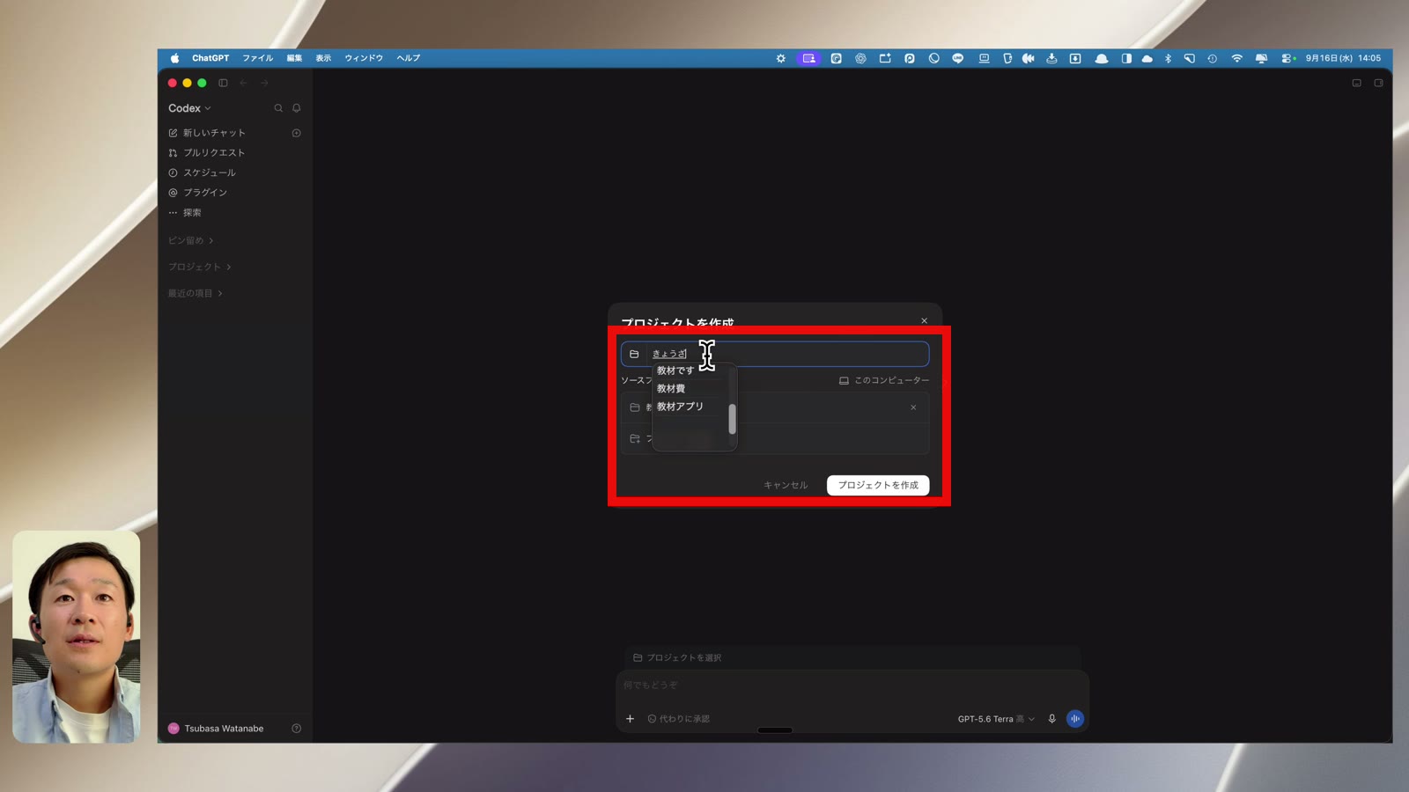This screenshot has width=1409, height=792.
Task: Start voice mode with blue button
Action: pos(1075,719)
